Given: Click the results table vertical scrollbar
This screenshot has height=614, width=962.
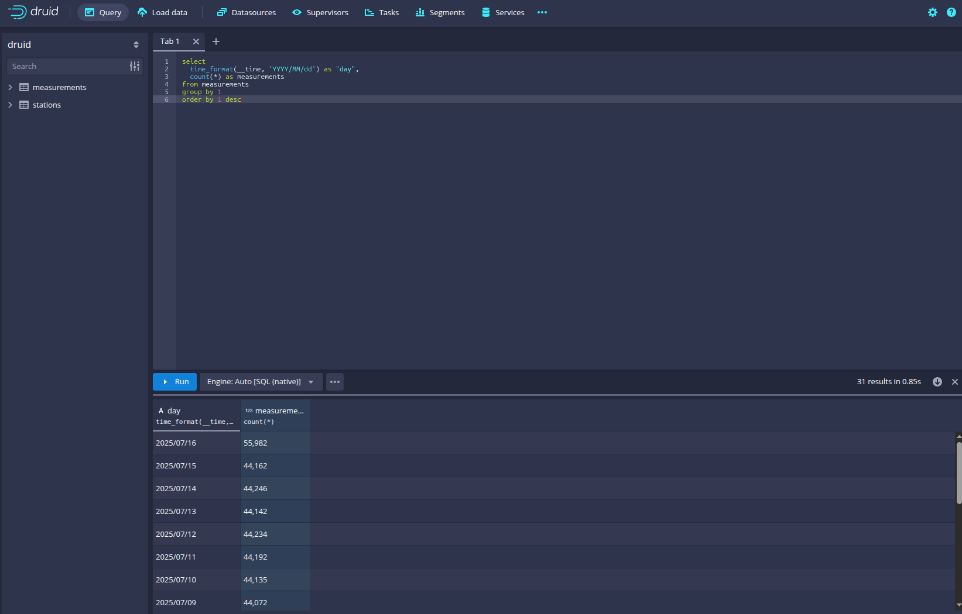Looking at the screenshot, I should click(x=958, y=472).
